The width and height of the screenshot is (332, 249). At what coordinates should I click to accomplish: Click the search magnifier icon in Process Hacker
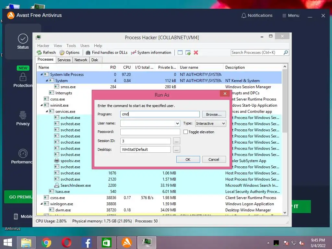tap(286, 52)
